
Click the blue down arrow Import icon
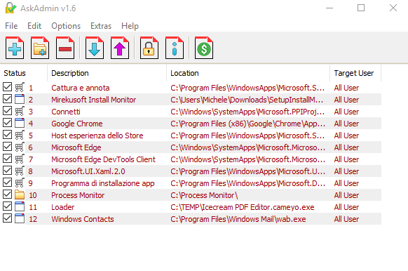pyautogui.click(x=95, y=48)
